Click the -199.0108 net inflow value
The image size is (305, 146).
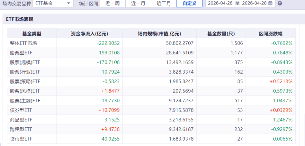[108, 53]
